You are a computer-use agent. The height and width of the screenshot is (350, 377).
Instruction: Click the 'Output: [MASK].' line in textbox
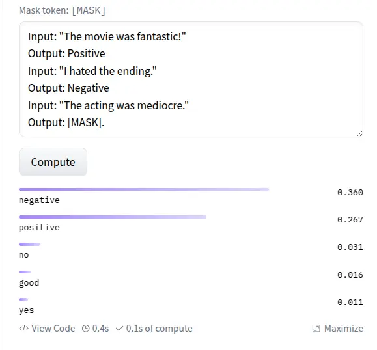(66, 122)
